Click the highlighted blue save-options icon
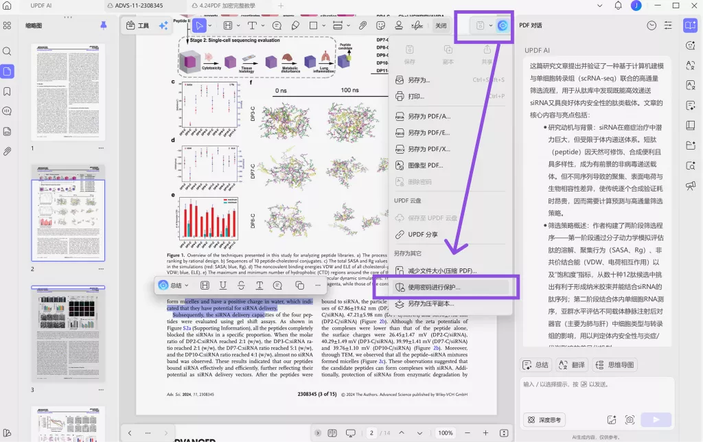Image resolution: width=703 pixels, height=442 pixels. tap(503, 25)
